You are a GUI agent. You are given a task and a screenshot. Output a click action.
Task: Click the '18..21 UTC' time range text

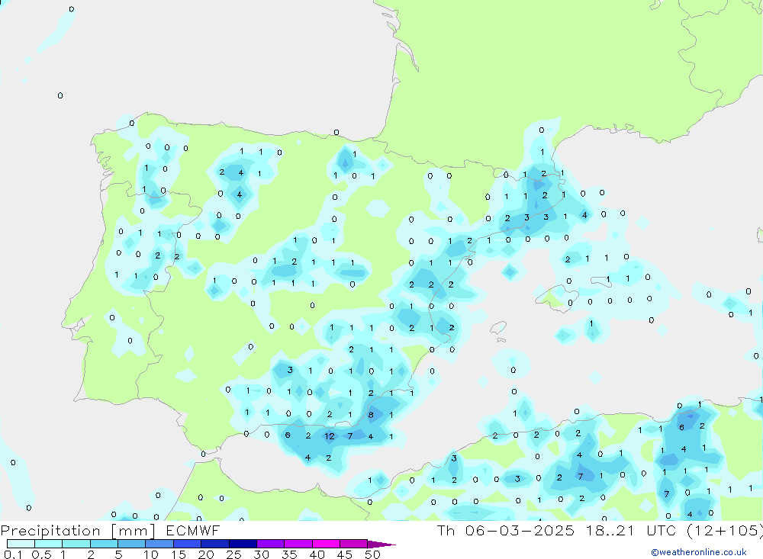tap(631, 530)
